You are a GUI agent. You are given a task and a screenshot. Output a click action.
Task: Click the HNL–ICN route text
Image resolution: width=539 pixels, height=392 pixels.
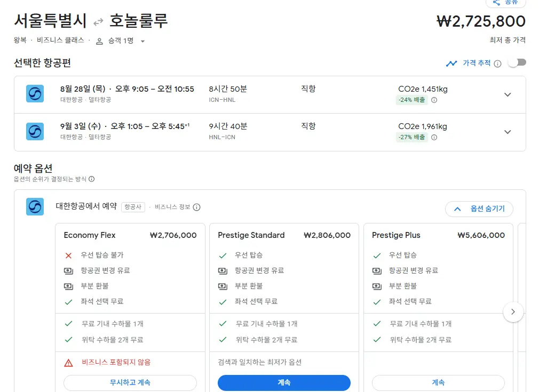point(222,137)
